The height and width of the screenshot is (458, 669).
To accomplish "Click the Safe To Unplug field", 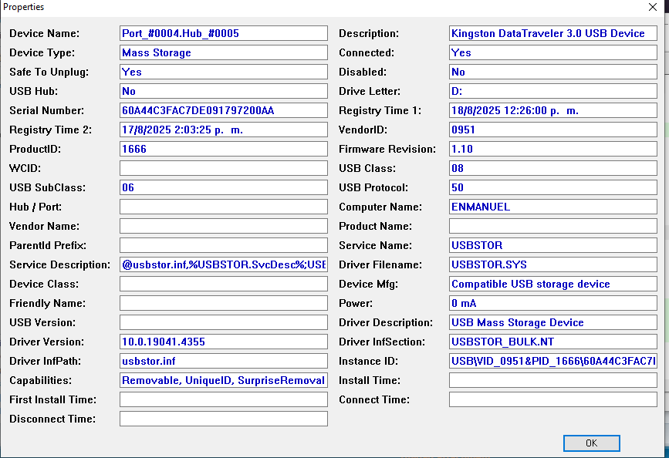I will tap(224, 72).
